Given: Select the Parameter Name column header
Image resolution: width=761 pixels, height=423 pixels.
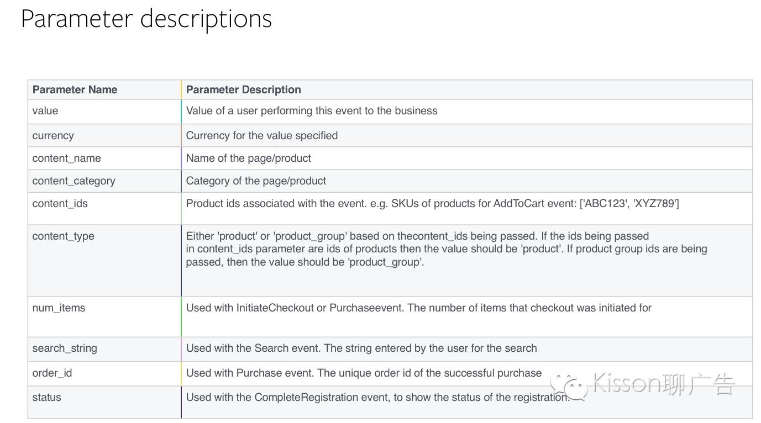Looking at the screenshot, I should pyautogui.click(x=75, y=89).
